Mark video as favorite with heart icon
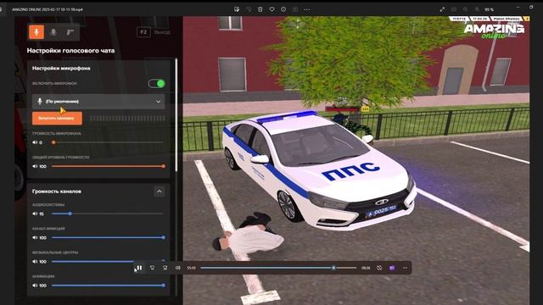This screenshot has height=305, width=543. tap(271, 9)
